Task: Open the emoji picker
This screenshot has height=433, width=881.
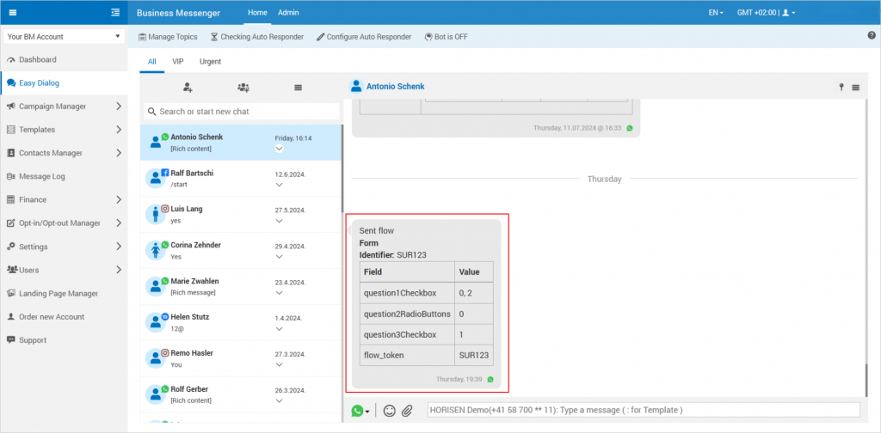Action: (x=389, y=411)
